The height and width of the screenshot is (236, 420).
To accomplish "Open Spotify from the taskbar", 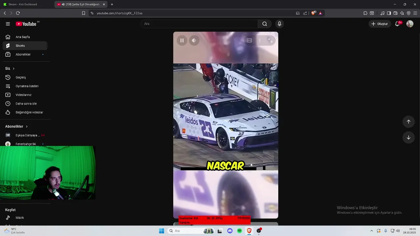I will [240, 231].
